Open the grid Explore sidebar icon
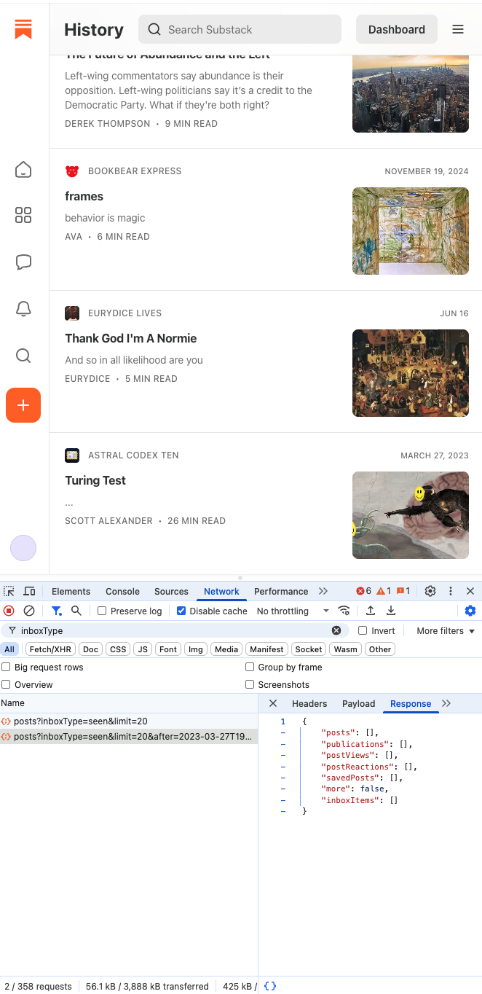 tap(23, 215)
